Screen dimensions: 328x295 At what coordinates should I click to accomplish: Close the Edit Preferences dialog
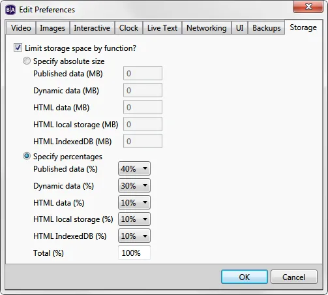pyautogui.click(x=308, y=7)
